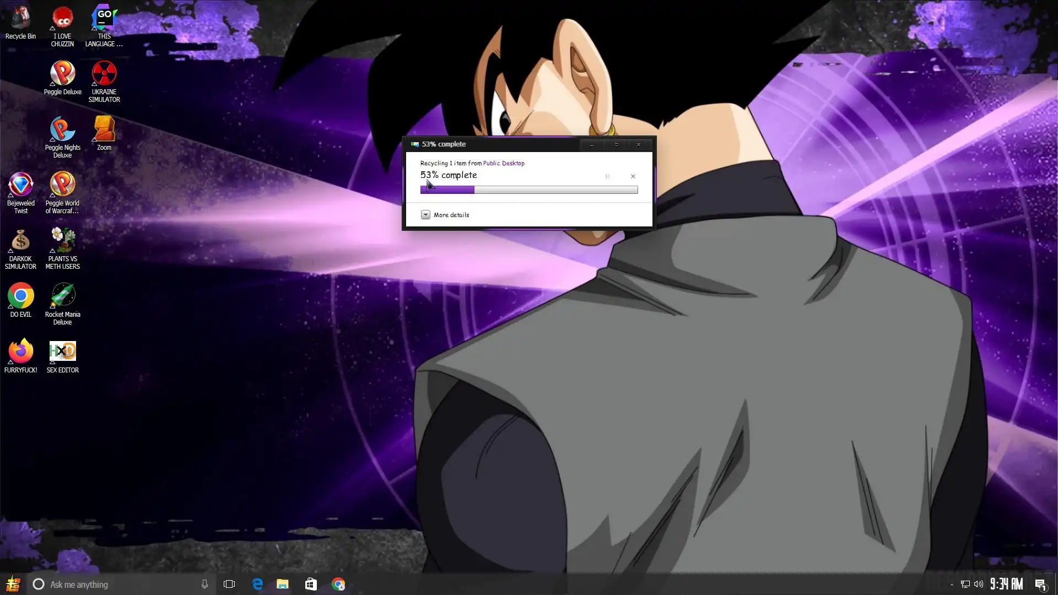Launch Microsoft Edge from taskbar
Viewport: 1058px width, 595px height.
pyautogui.click(x=257, y=584)
